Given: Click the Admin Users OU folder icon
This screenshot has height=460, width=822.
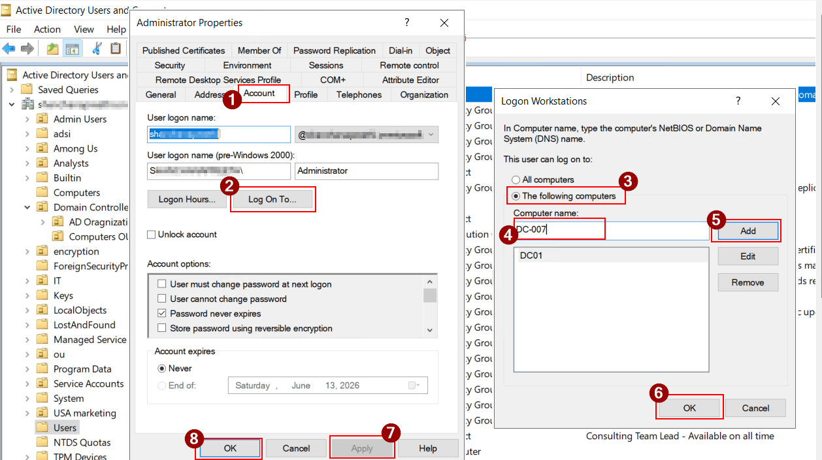Looking at the screenshot, I should click(x=42, y=119).
